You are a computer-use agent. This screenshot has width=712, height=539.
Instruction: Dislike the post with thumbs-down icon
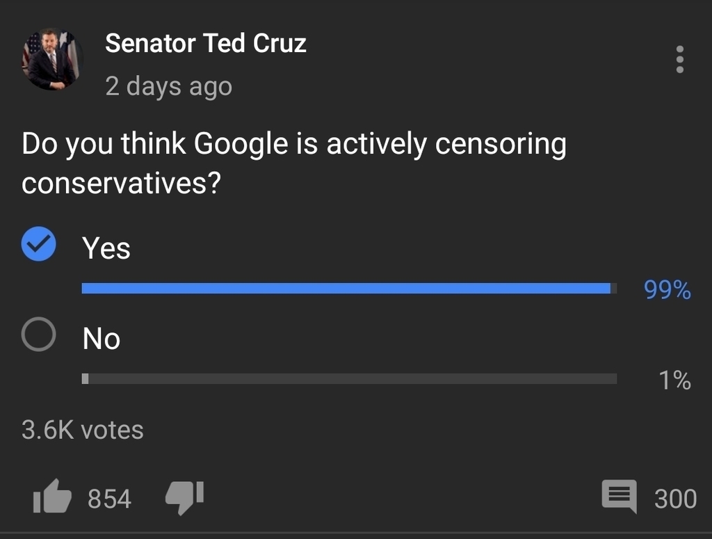184,498
